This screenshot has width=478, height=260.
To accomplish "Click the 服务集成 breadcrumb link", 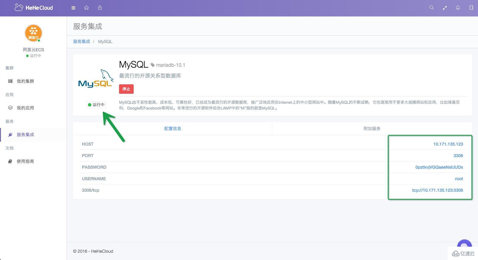I will coord(82,42).
